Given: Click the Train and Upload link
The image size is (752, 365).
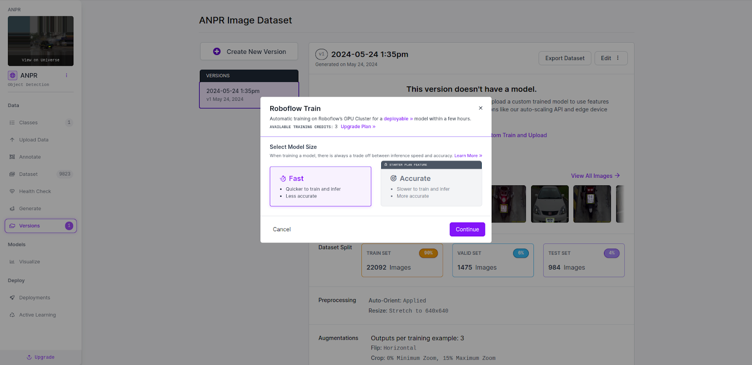Looking at the screenshot, I should (519, 135).
